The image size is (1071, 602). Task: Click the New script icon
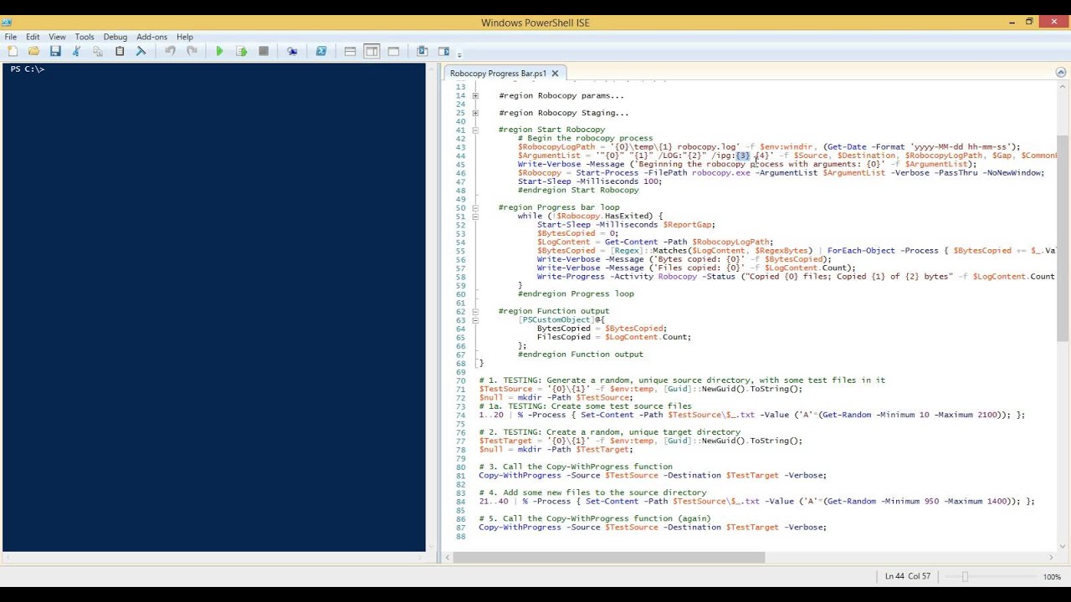point(13,51)
